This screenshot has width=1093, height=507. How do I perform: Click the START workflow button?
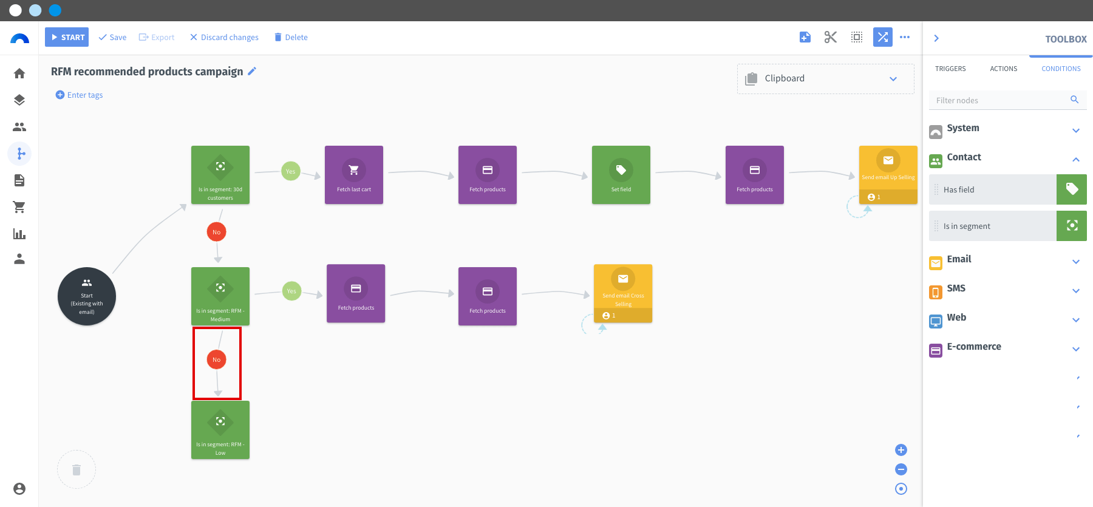[x=67, y=37]
